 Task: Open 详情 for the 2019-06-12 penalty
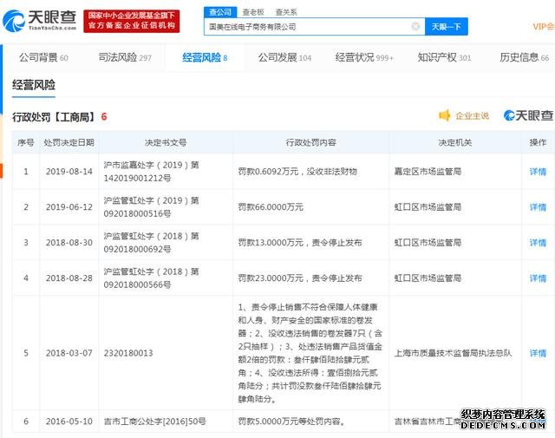pos(538,207)
